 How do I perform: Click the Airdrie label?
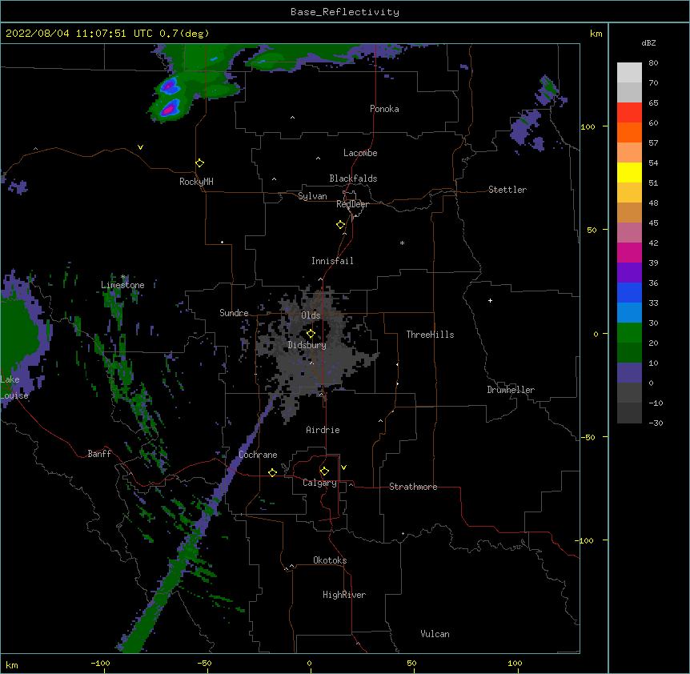pos(323,430)
